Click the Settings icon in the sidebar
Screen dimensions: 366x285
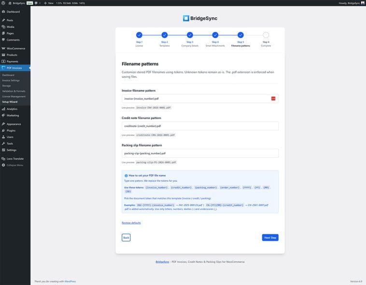[3, 150]
